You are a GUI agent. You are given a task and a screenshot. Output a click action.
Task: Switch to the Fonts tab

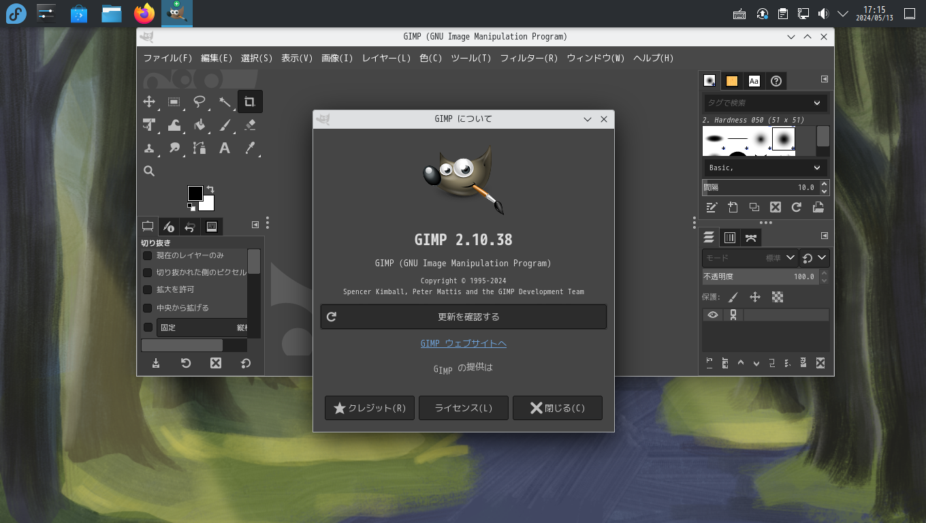754,81
